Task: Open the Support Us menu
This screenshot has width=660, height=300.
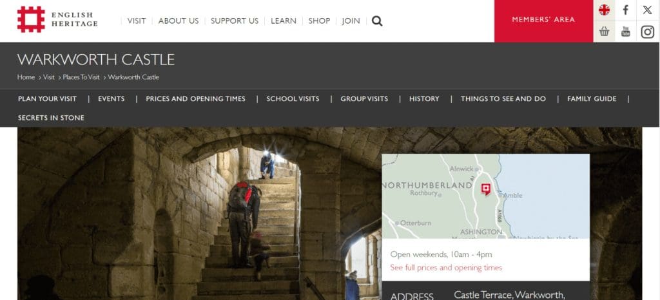Action: pos(235,21)
